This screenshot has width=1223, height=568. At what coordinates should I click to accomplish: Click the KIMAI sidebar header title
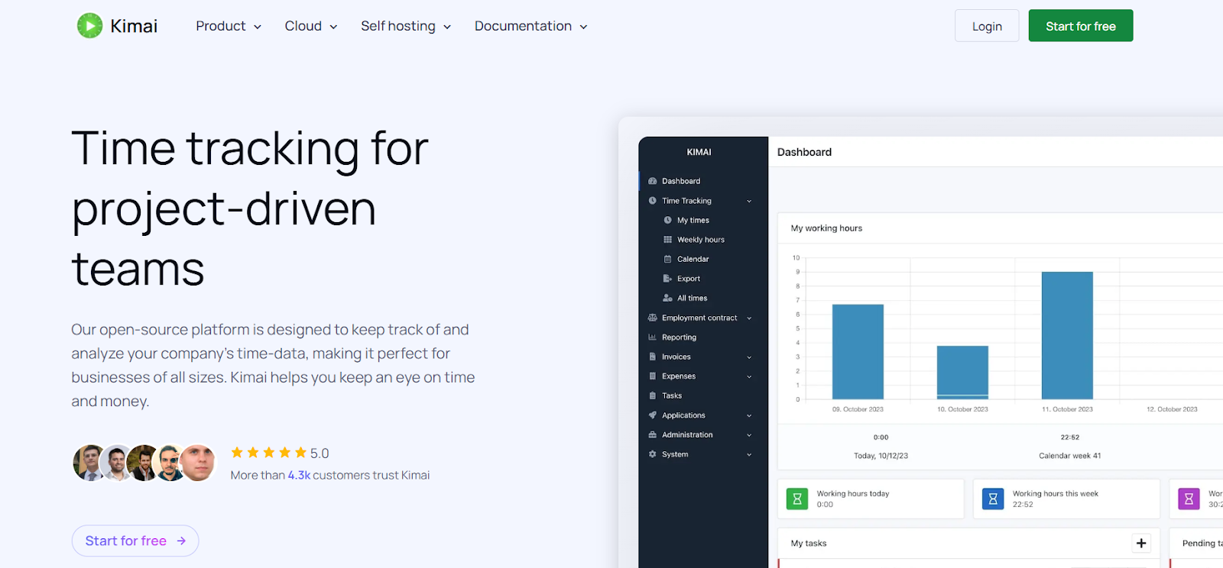tap(699, 152)
